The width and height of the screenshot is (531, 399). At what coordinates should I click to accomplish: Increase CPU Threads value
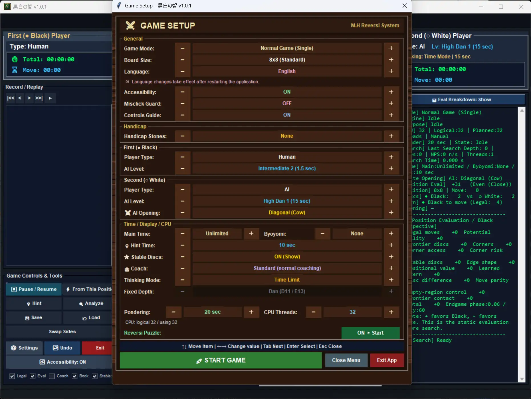pyautogui.click(x=391, y=312)
